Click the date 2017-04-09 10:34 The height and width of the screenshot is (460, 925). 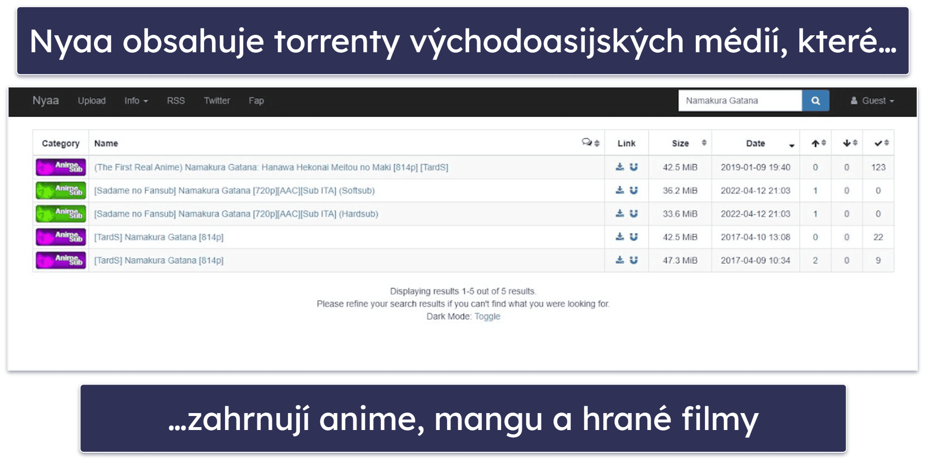756,260
